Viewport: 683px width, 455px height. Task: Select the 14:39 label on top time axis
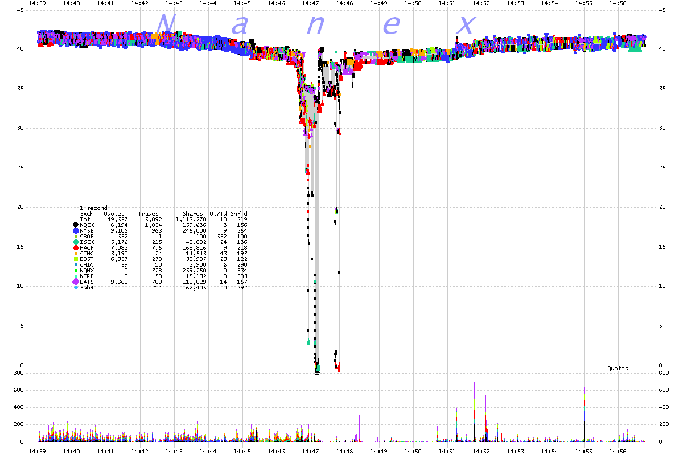click(x=38, y=3)
